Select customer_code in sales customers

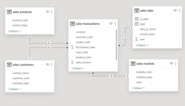pyautogui.click(x=21, y=78)
